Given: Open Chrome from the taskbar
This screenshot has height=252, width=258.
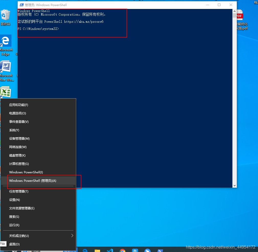Looking at the screenshot, I should pyautogui.click(x=122, y=250).
